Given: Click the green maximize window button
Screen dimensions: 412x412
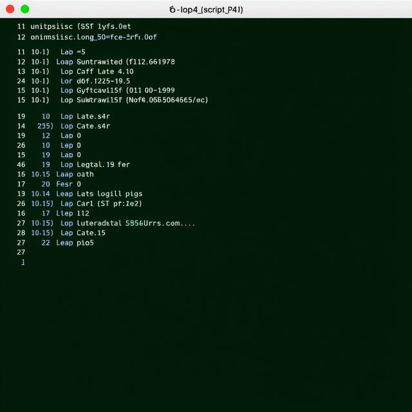Looking at the screenshot, I should coord(25,9).
